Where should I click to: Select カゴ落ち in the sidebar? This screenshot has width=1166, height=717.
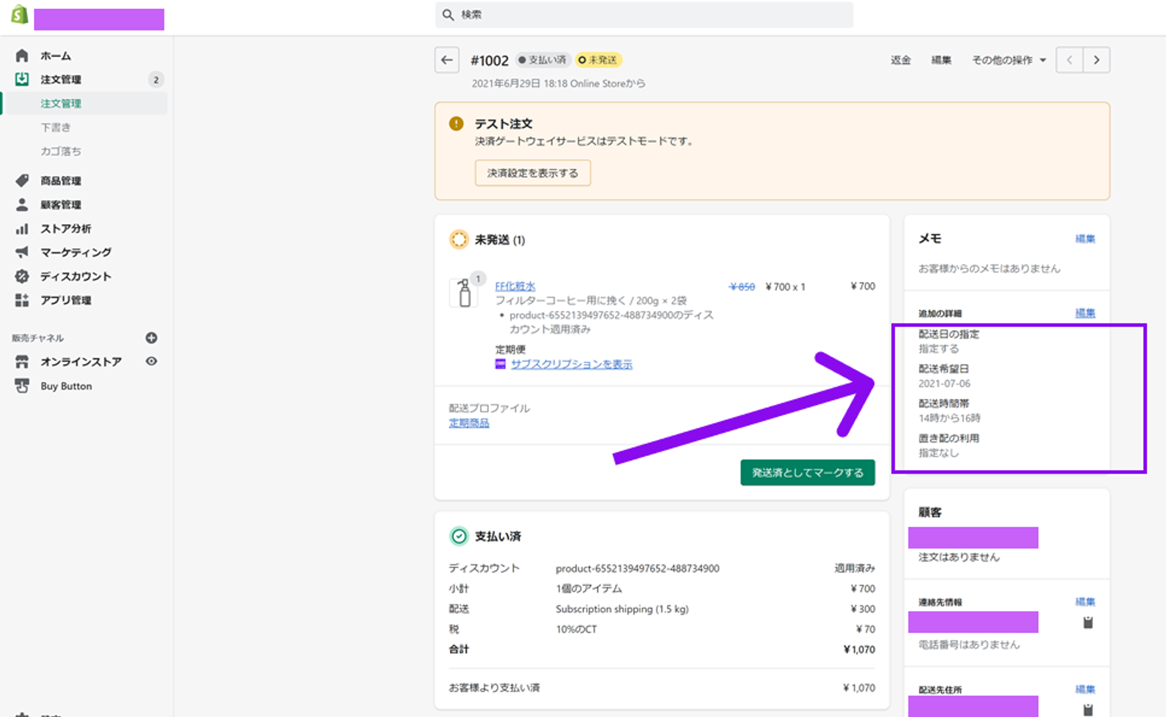(61, 151)
